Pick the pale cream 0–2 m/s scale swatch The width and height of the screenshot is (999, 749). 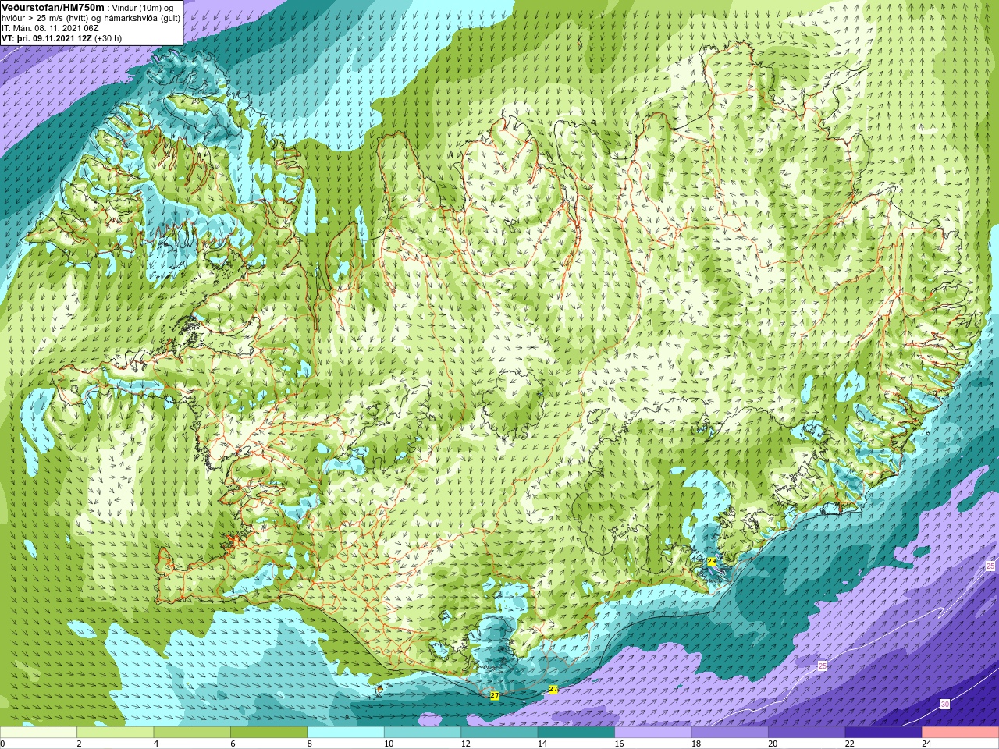[38, 733]
